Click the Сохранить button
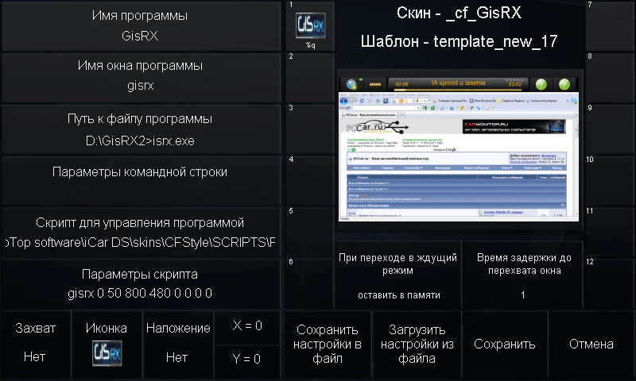 [504, 344]
